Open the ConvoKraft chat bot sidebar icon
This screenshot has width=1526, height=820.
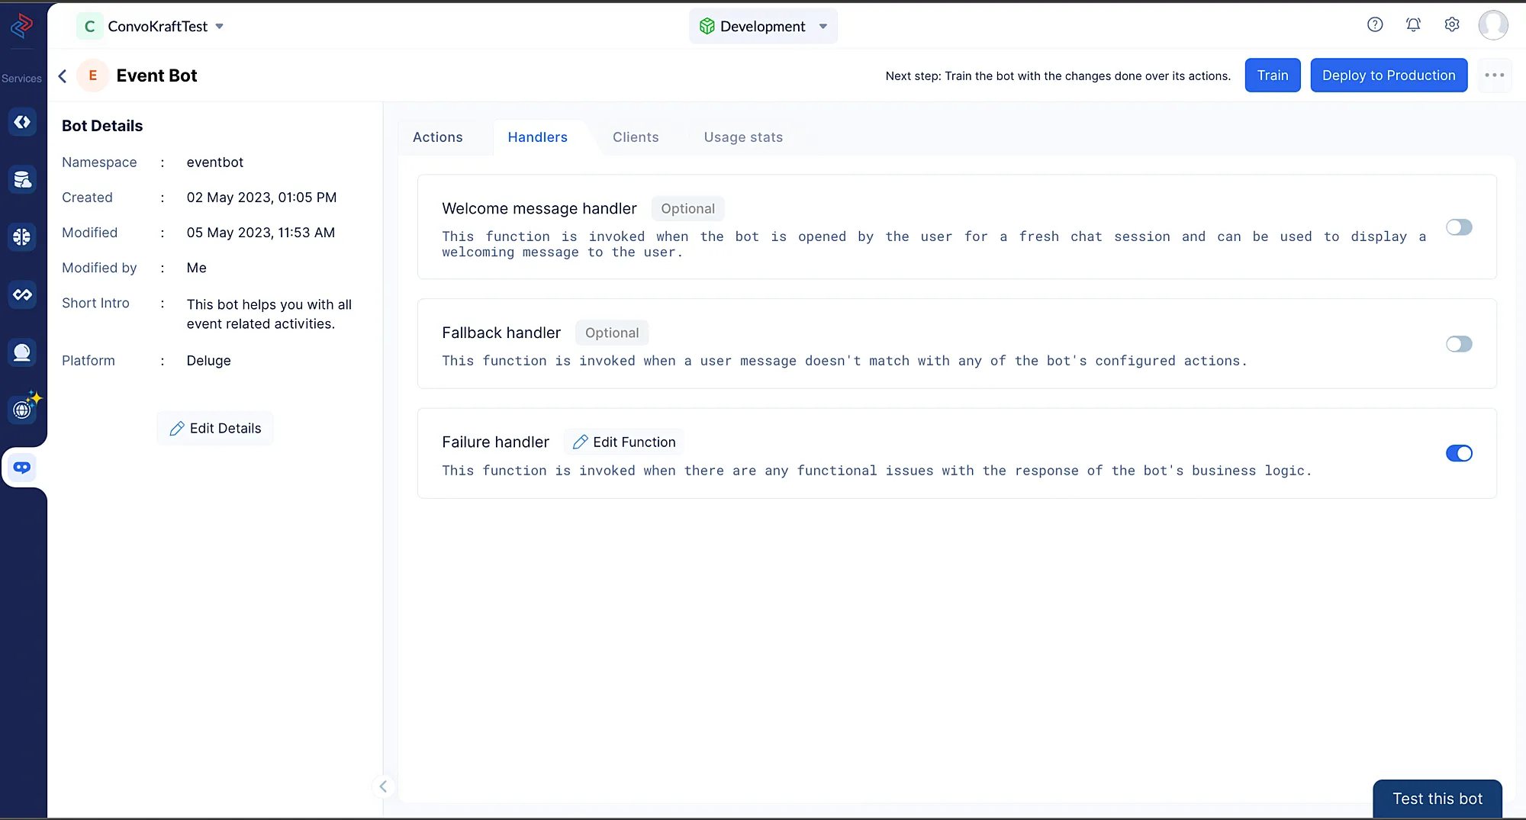[x=22, y=467]
